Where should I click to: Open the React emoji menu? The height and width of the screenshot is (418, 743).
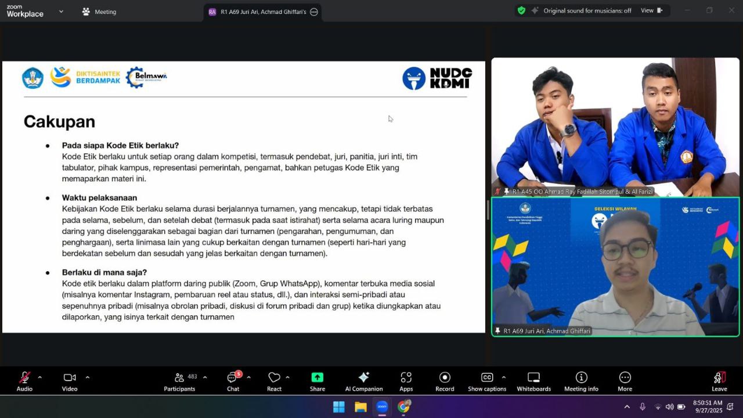(274, 381)
